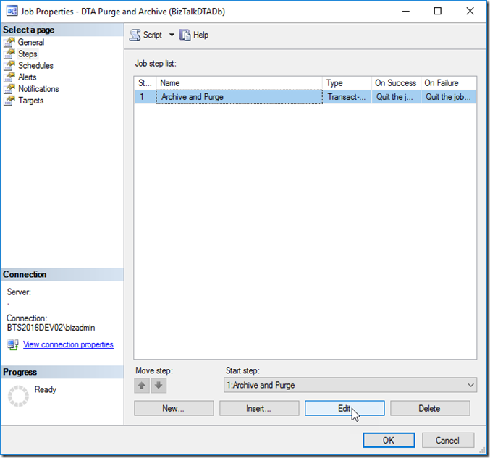Click the On Failure column header
490x458 pixels.
(449, 83)
